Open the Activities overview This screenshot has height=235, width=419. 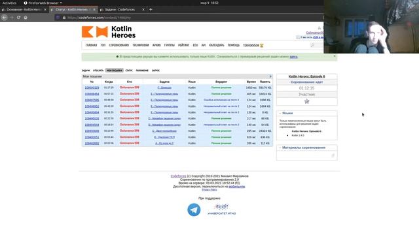pos(9,3)
